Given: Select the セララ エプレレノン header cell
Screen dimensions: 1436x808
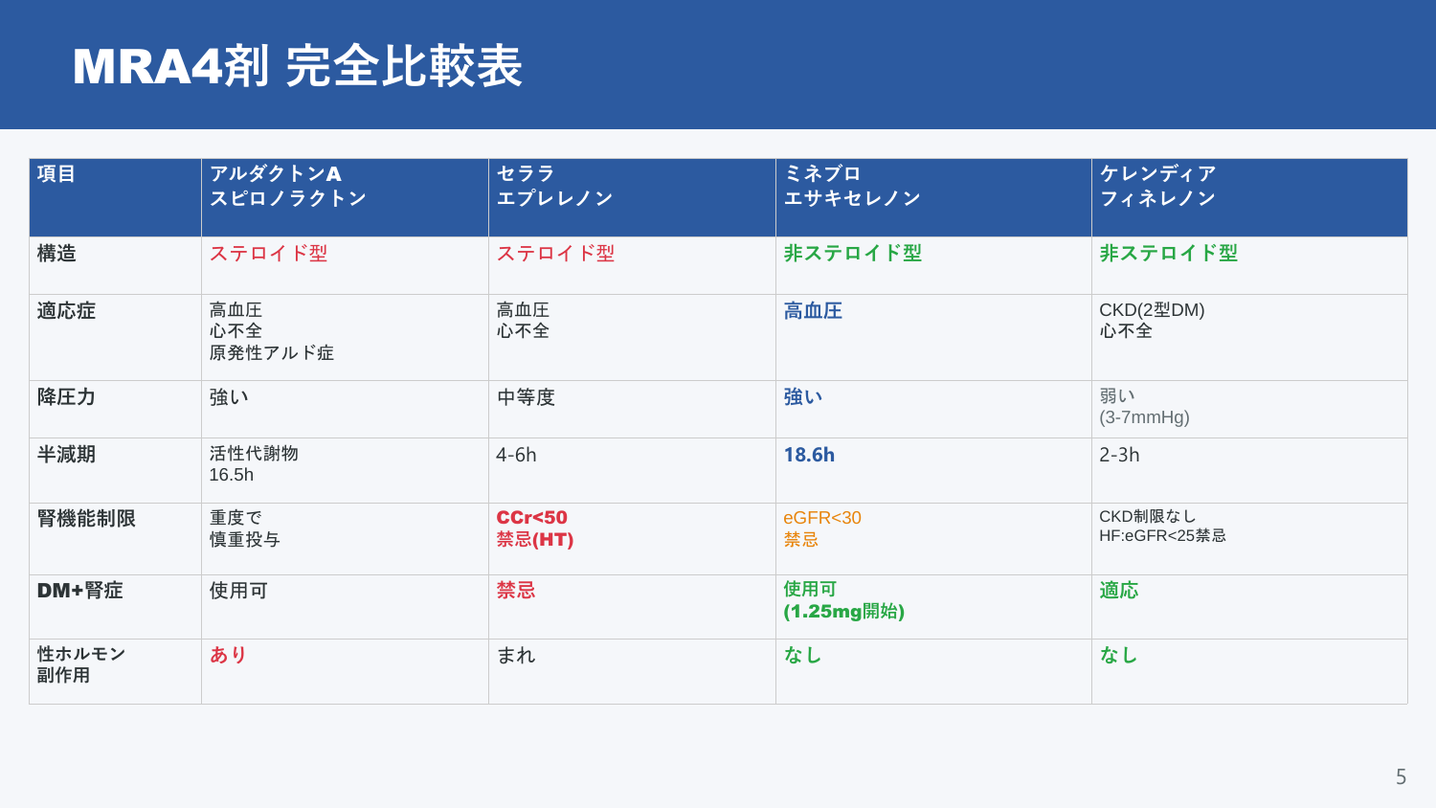Looking at the screenshot, I should coord(632,197).
